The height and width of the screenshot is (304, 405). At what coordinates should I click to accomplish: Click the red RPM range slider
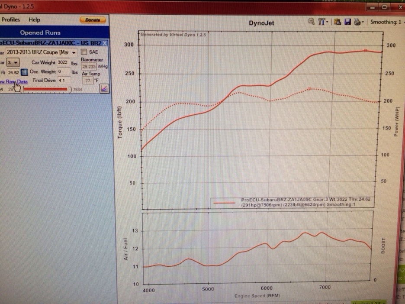pyautogui.click(x=45, y=89)
